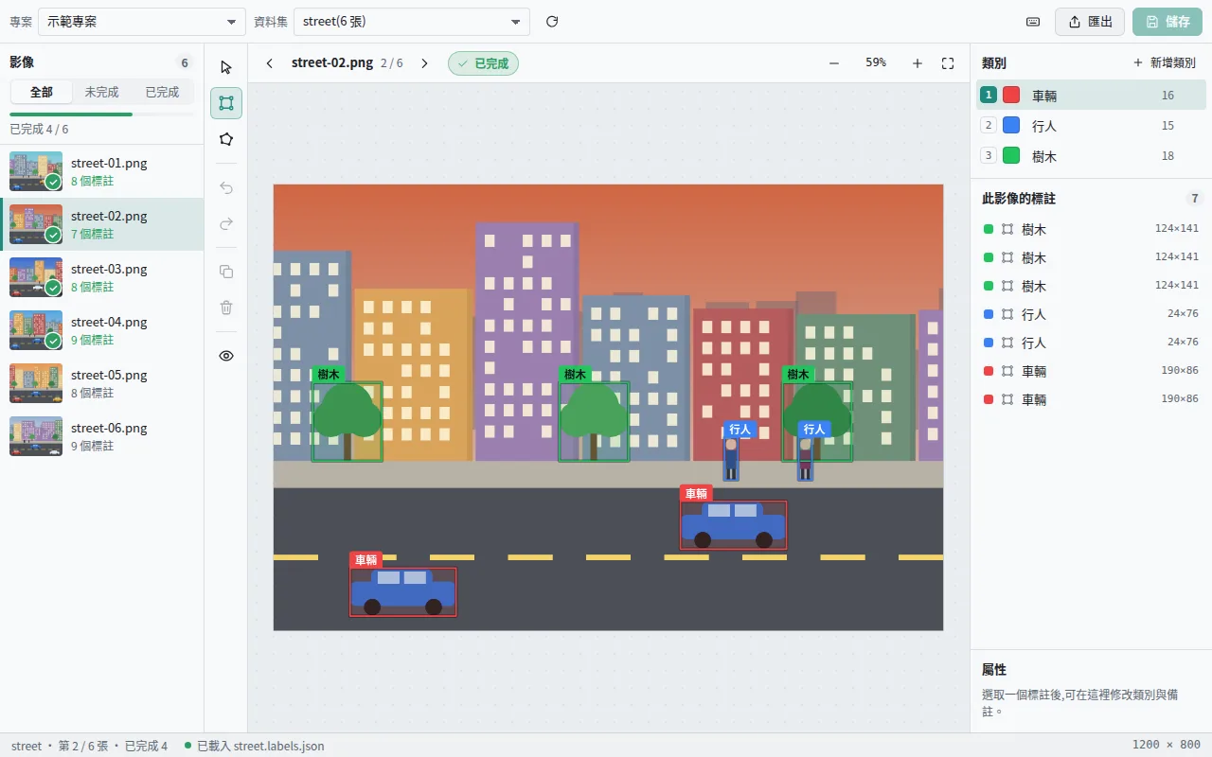Activate the bounding box tool
Screen dimensions: 1212x757
pyautogui.click(x=225, y=103)
